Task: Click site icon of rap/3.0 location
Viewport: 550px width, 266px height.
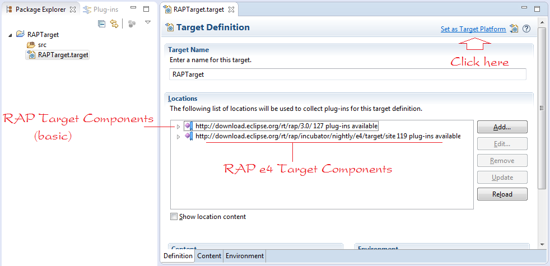Action: click(189, 125)
